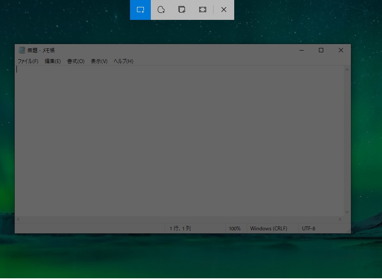Maximize the メモ帳 window
The width and height of the screenshot is (382, 280).
point(321,50)
